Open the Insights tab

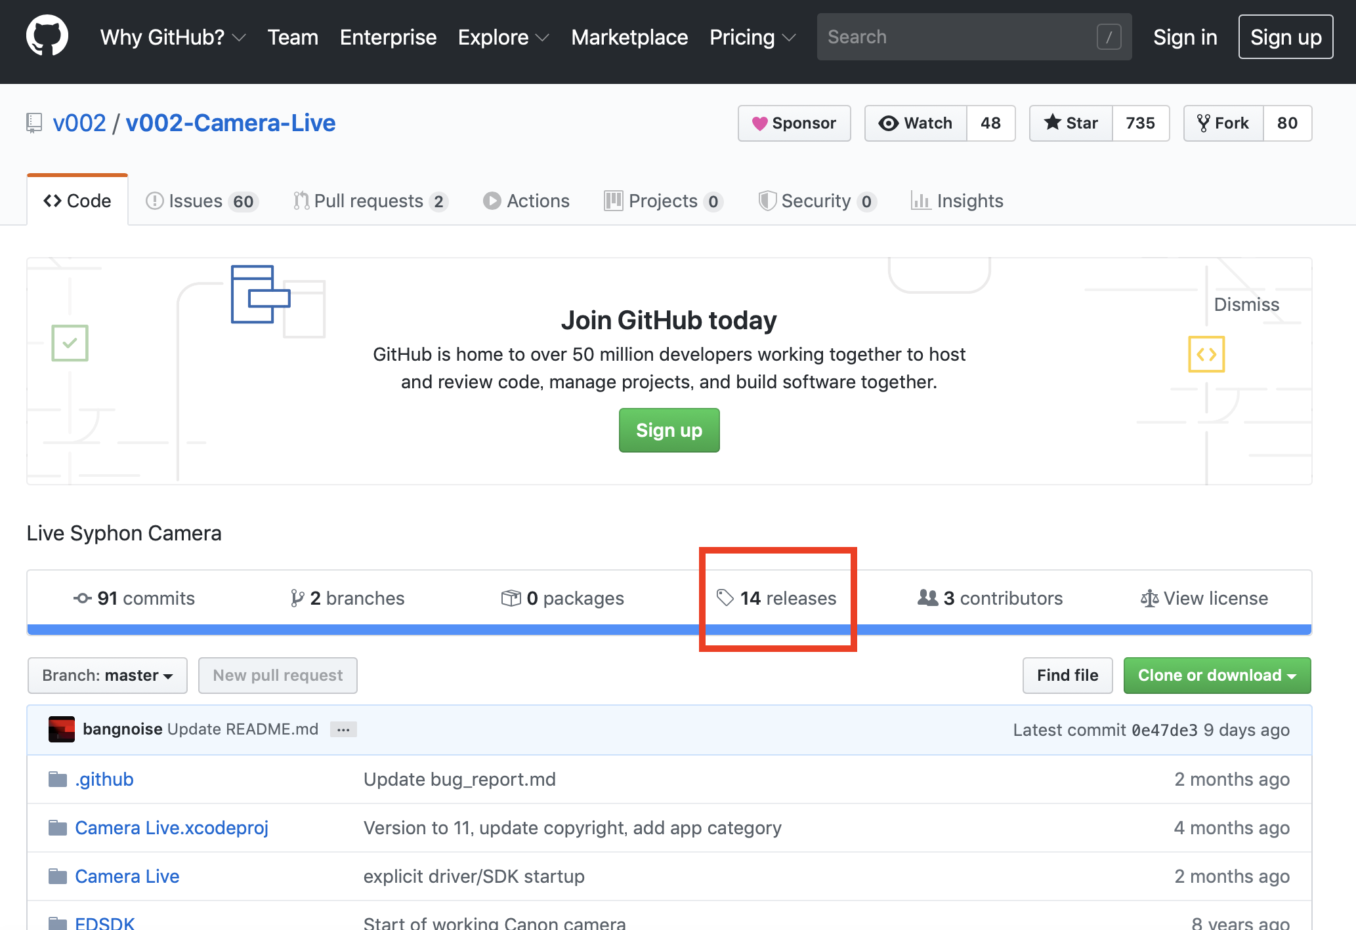[957, 201]
